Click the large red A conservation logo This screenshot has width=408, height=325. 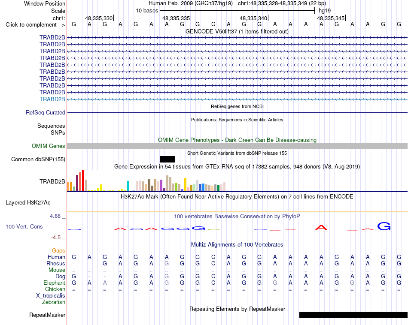pos(321,228)
